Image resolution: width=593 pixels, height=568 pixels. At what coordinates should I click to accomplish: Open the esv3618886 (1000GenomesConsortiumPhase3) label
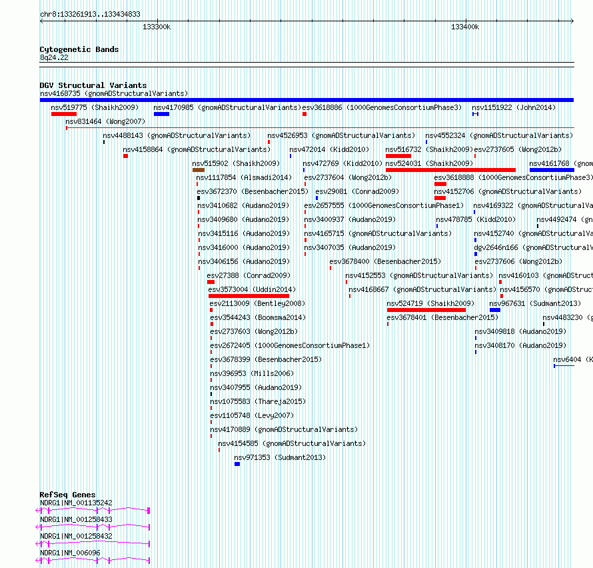(382, 107)
